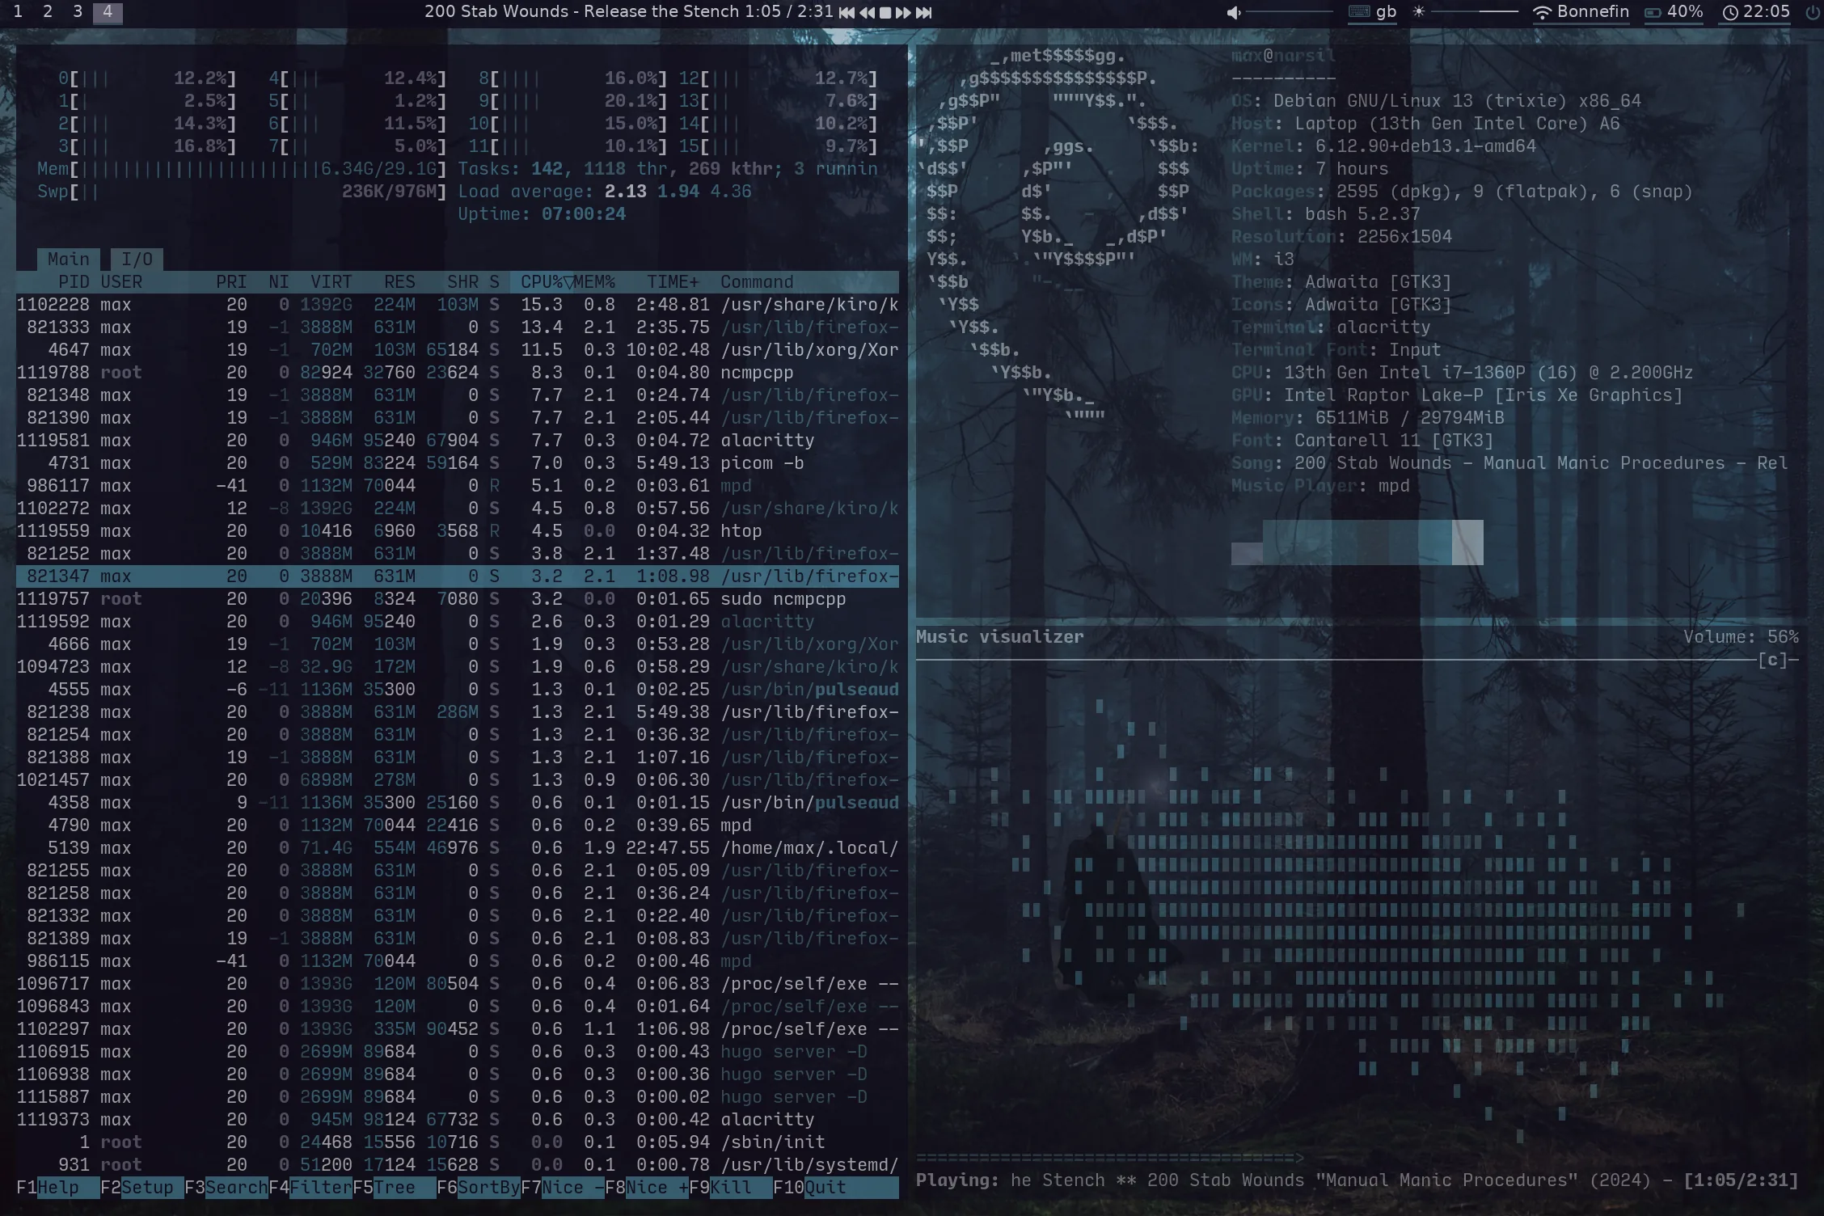Click the speaker volume icon
1824x1216 pixels.
[1234, 12]
